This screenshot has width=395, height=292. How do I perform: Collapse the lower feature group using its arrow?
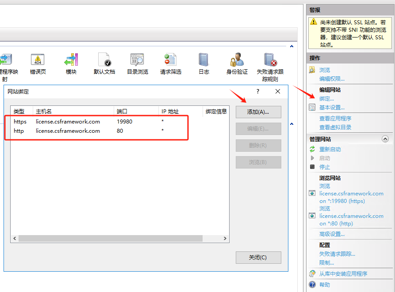(291, 124)
